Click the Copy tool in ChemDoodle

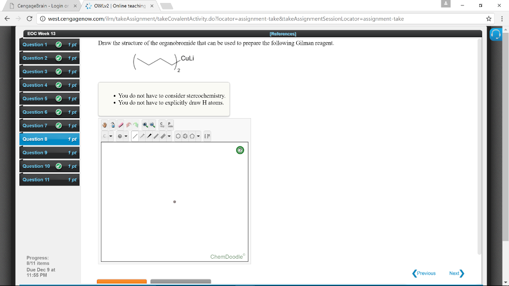(x=162, y=125)
